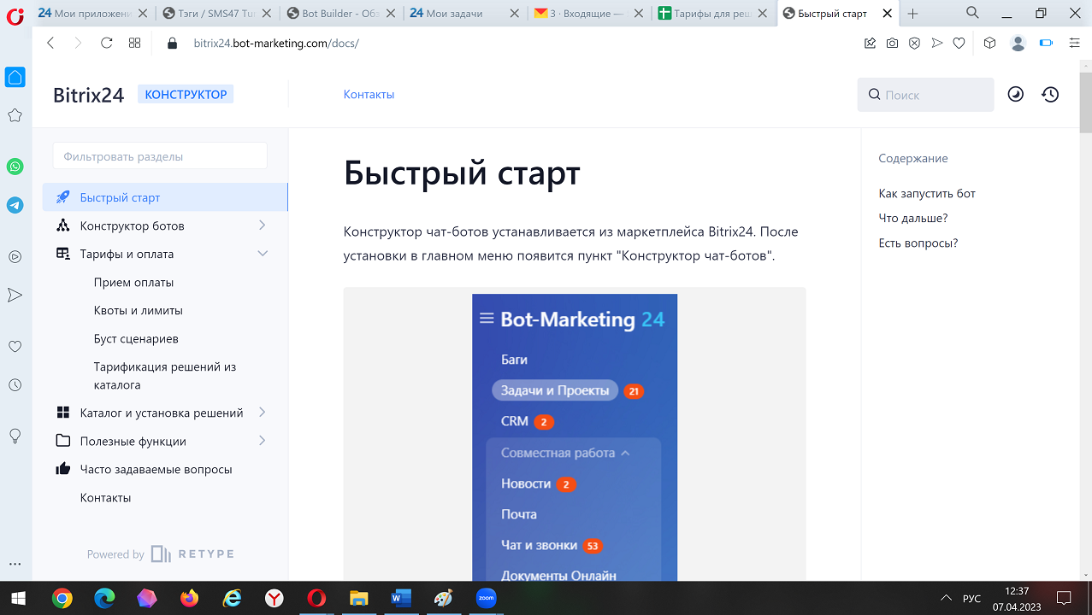Viewport: 1092px width, 615px height.
Task: Click the Поиск search field
Action: point(934,95)
